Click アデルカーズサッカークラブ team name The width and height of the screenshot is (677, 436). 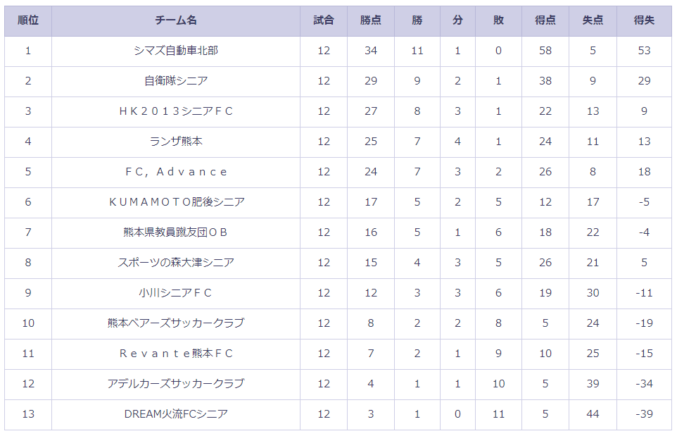coord(176,384)
